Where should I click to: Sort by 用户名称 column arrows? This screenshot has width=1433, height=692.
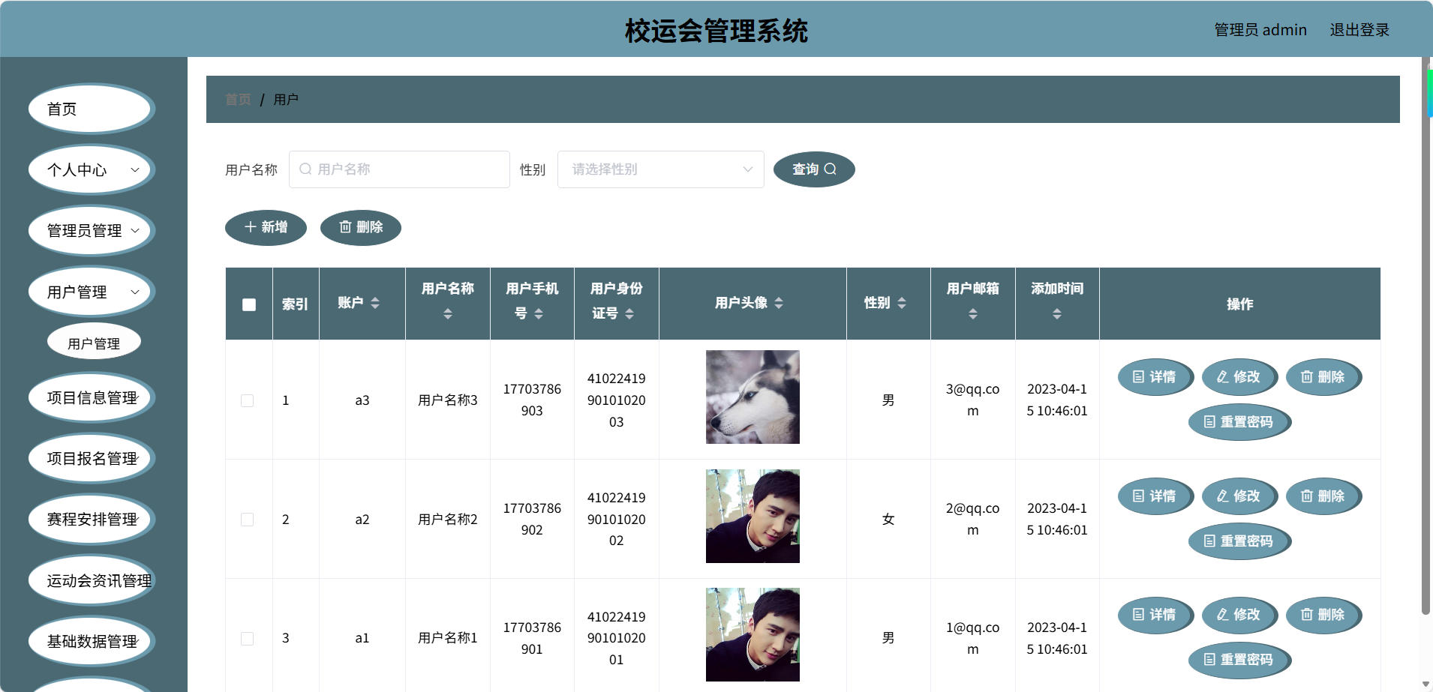(x=448, y=314)
